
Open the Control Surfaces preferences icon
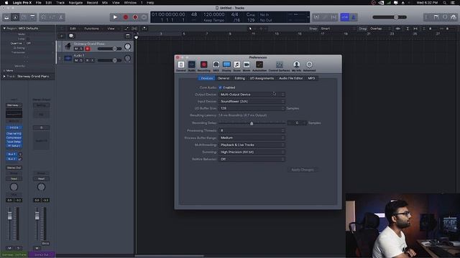click(x=279, y=66)
